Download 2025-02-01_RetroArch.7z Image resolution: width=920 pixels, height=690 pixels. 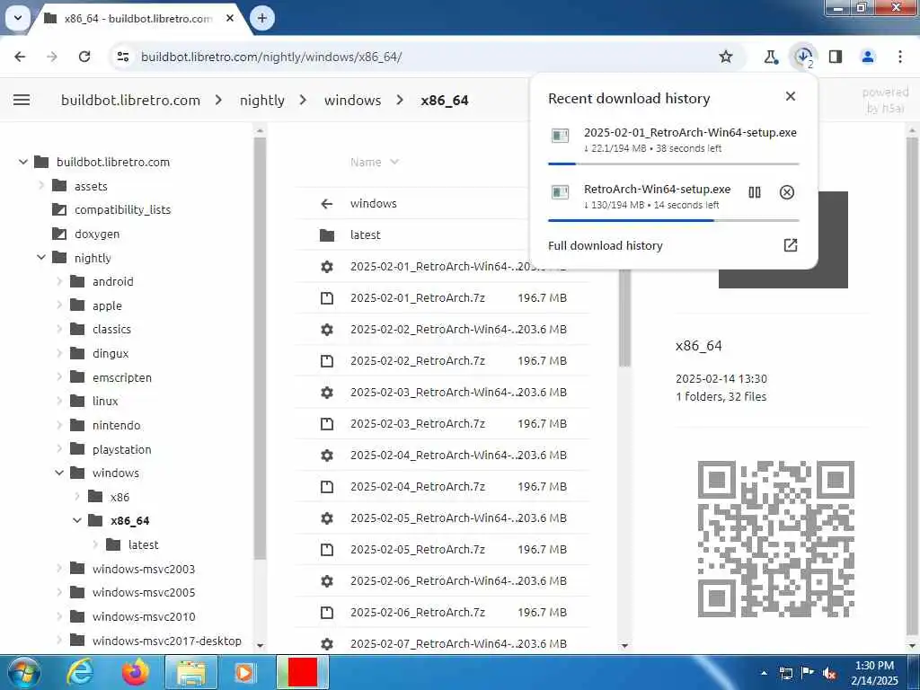point(443,297)
